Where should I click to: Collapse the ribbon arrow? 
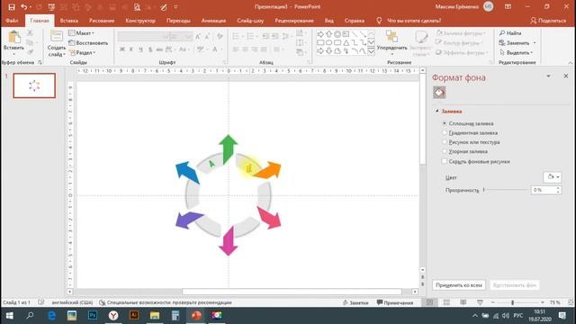pyautogui.click(x=571, y=63)
